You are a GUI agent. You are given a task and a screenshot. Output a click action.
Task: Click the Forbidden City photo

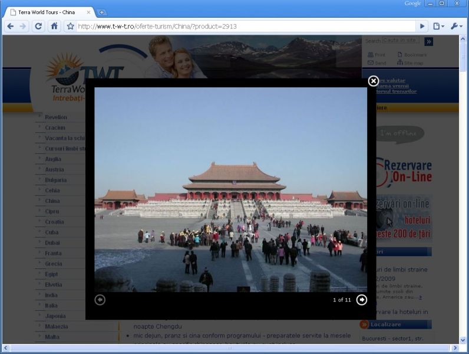230,189
